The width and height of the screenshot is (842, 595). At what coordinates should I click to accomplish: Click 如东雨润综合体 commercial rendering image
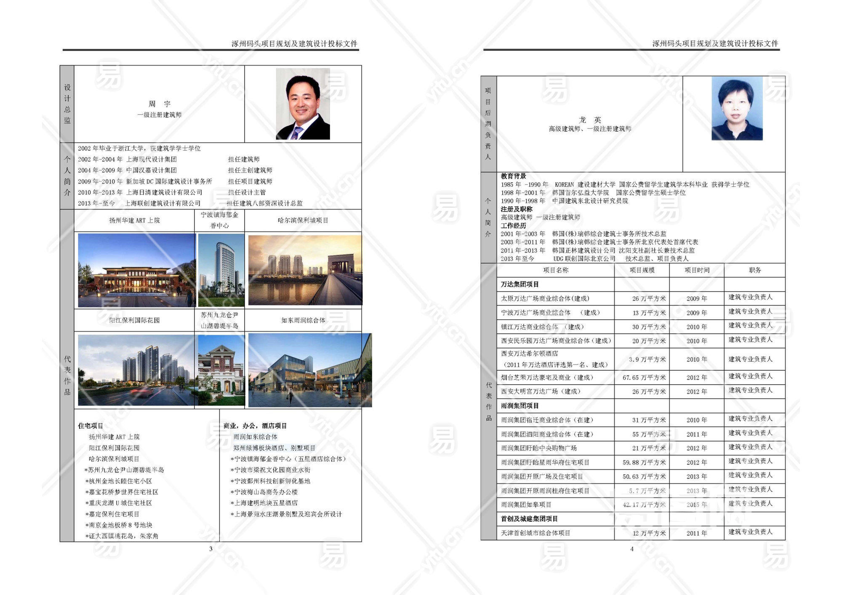[309, 370]
